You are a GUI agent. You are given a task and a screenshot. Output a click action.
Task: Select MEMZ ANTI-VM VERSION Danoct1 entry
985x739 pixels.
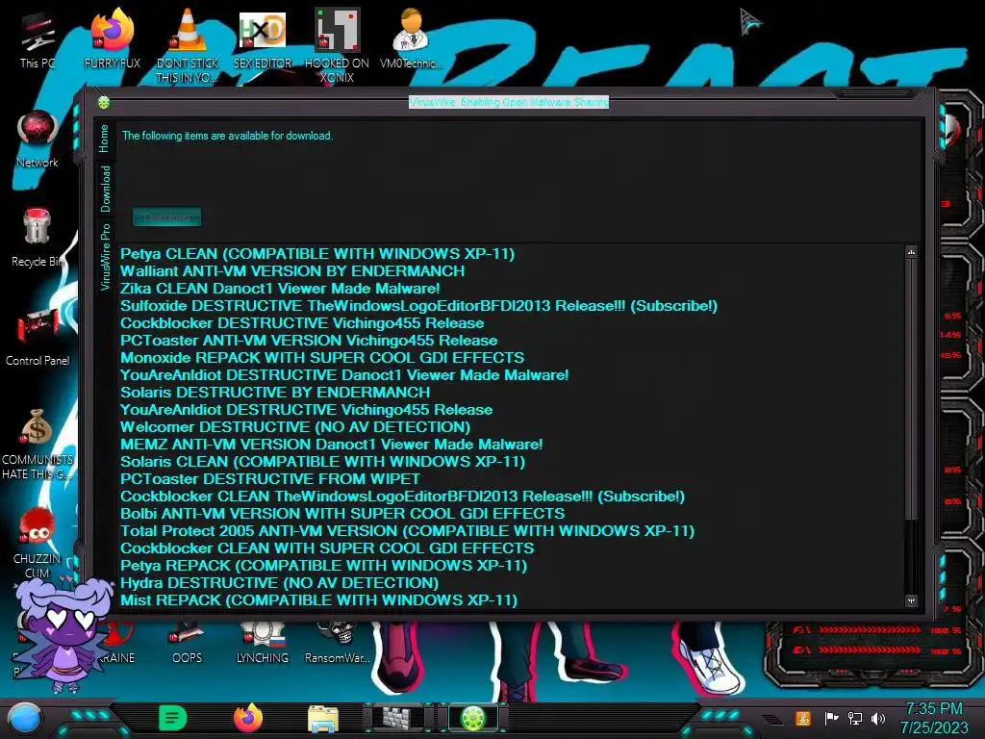click(331, 445)
